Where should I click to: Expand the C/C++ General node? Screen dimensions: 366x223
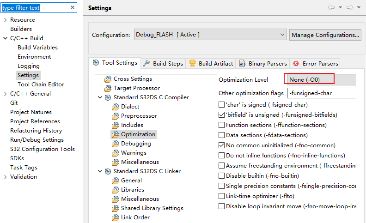pyautogui.click(x=6, y=94)
